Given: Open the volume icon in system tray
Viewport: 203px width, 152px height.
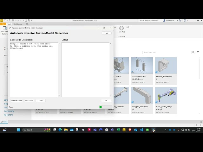Looking at the screenshot, I should click(186, 130).
